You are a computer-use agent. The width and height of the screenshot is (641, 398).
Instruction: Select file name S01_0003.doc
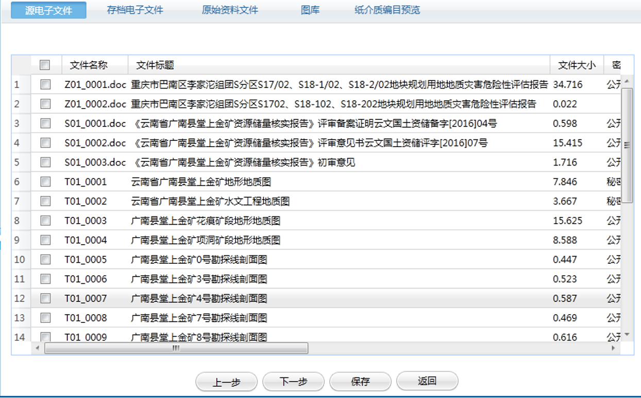click(x=95, y=162)
